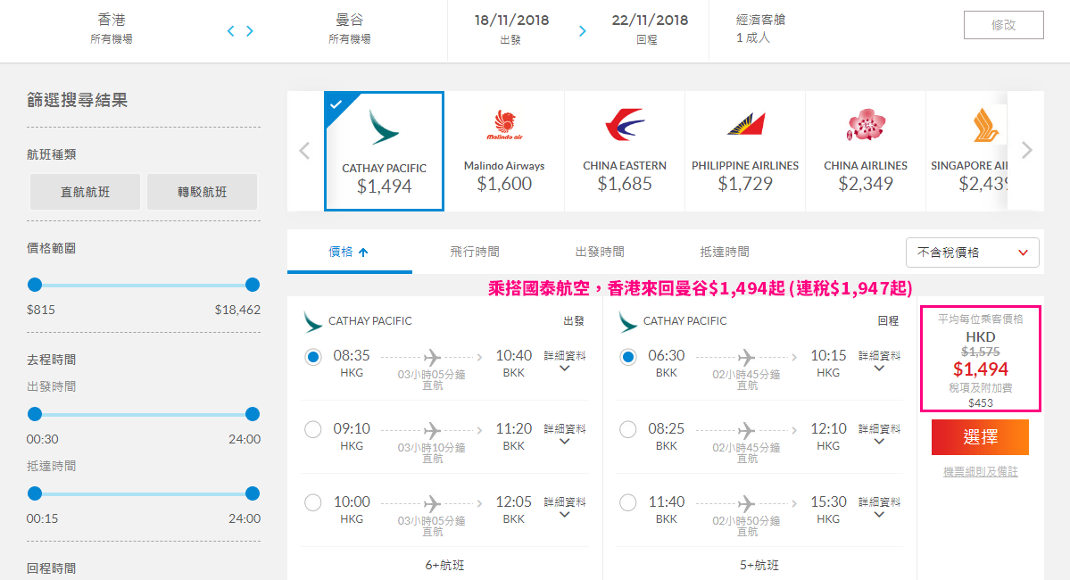Filter by China Eastern card
Image resolution: width=1070 pixels, height=580 pixels.
point(625,151)
